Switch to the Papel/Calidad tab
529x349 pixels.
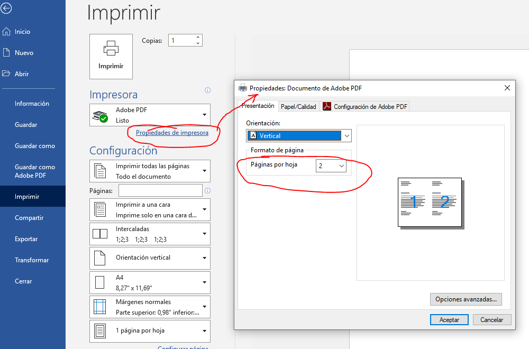pos(298,107)
